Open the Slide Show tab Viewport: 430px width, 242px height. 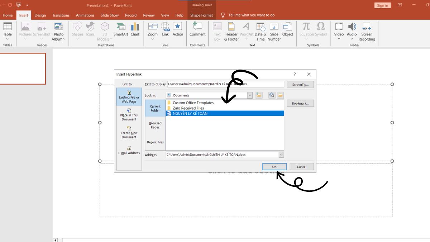click(x=110, y=15)
